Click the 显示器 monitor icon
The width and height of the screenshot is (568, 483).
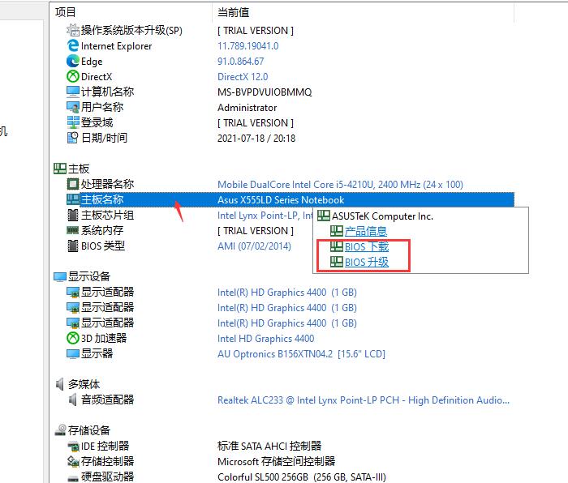point(73,353)
